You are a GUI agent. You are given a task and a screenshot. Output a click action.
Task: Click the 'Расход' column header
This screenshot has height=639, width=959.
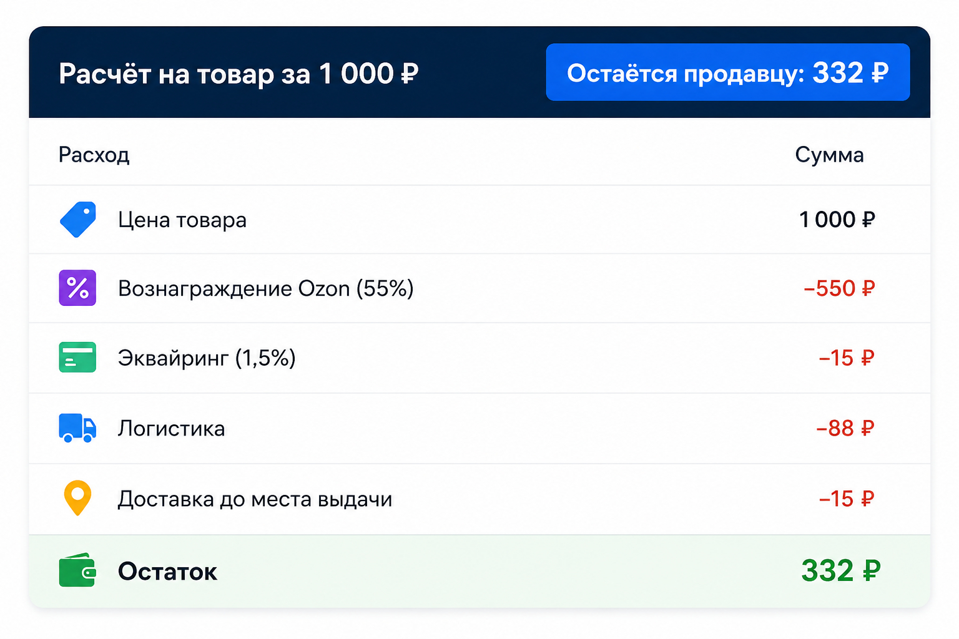point(94,155)
